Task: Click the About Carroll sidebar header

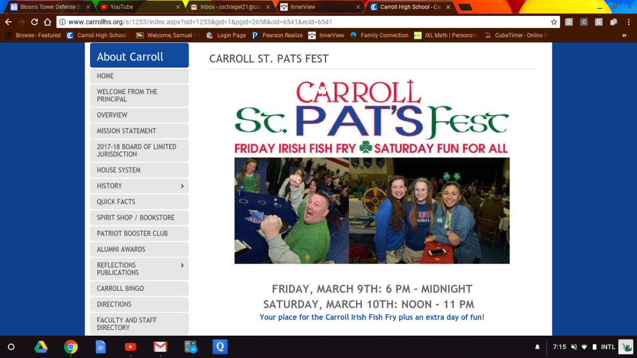Action: tap(139, 55)
